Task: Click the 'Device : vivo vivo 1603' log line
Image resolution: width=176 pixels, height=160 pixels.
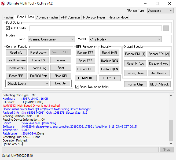Action: click(29, 123)
